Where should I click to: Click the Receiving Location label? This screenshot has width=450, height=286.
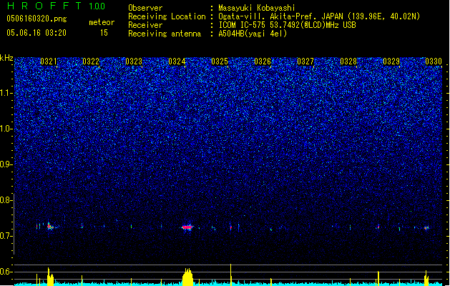tap(167, 16)
